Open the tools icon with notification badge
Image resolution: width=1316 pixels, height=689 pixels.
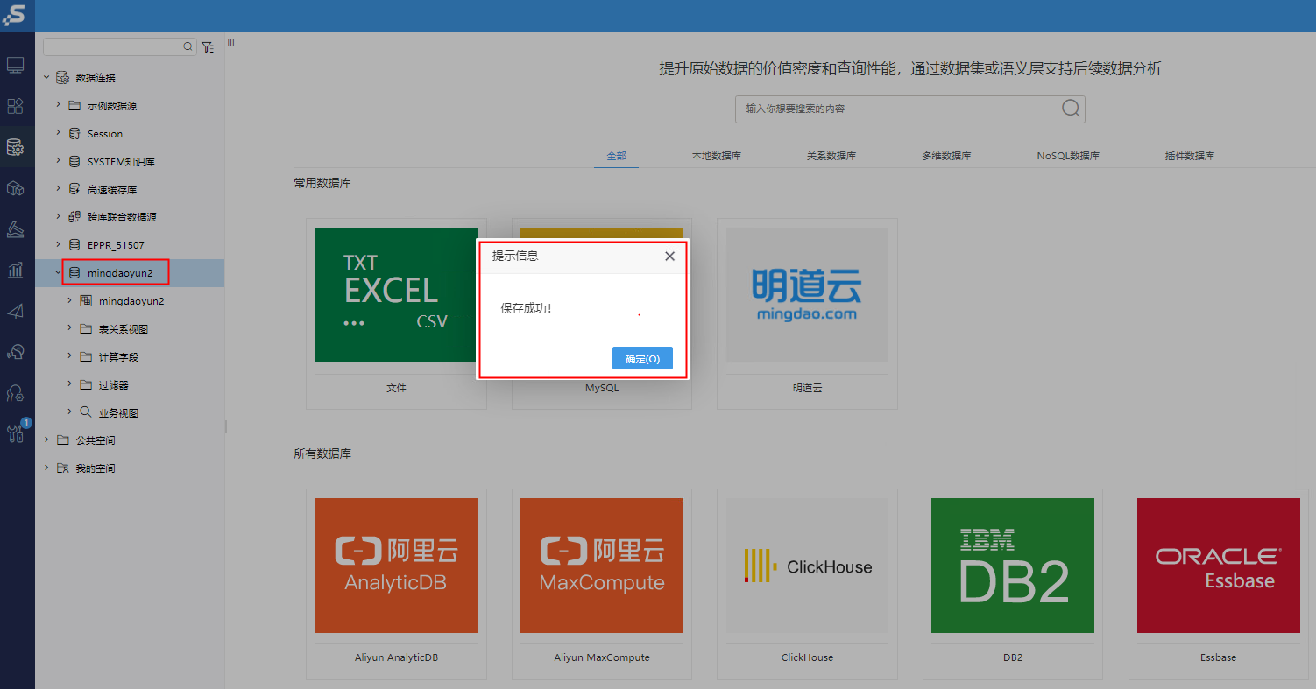(x=17, y=432)
